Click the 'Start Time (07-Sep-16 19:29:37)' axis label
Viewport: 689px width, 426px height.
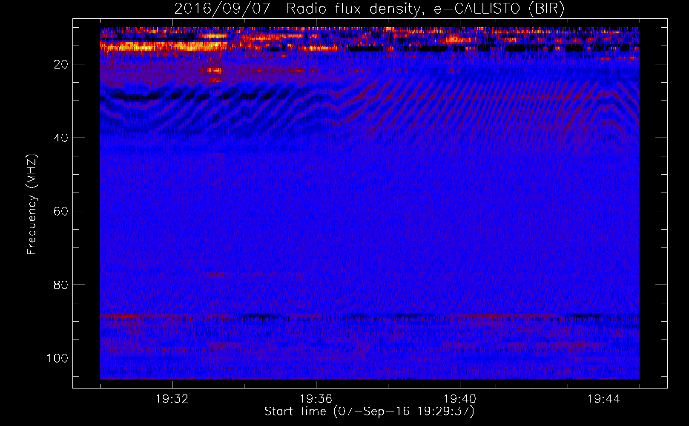[369, 412]
